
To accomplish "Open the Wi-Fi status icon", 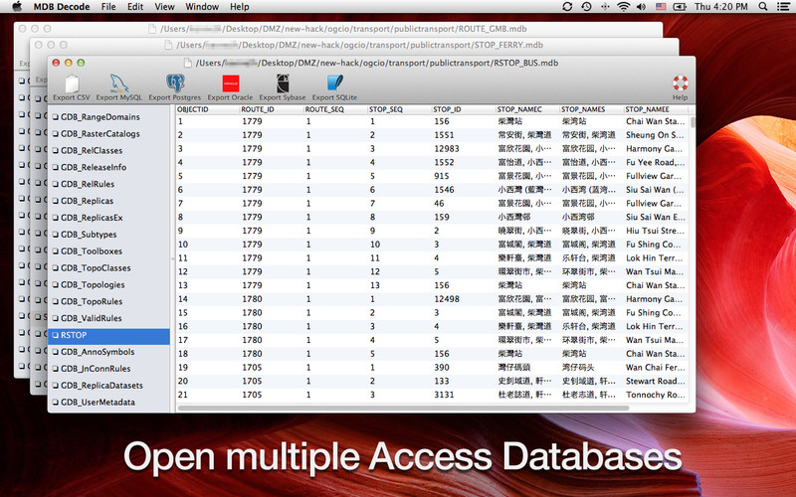I will point(624,7).
